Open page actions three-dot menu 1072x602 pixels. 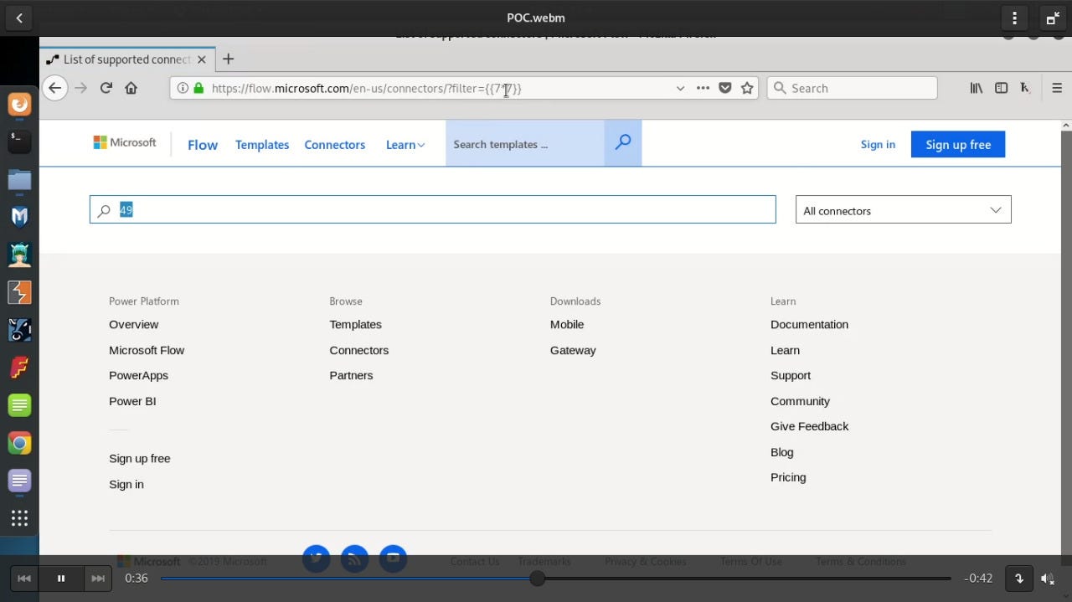point(703,88)
